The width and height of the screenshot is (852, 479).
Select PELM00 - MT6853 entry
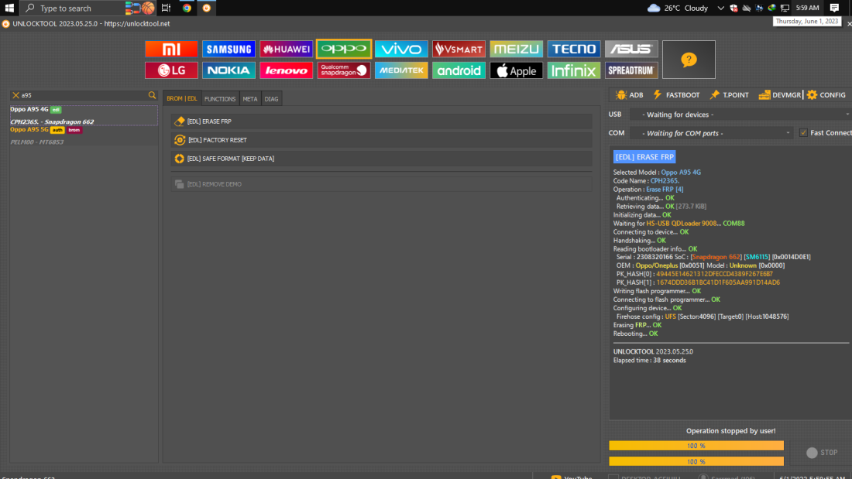click(37, 142)
